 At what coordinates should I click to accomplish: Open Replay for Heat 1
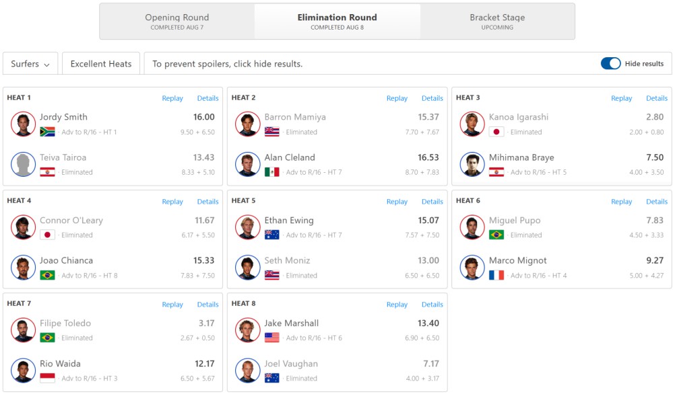pyautogui.click(x=172, y=98)
